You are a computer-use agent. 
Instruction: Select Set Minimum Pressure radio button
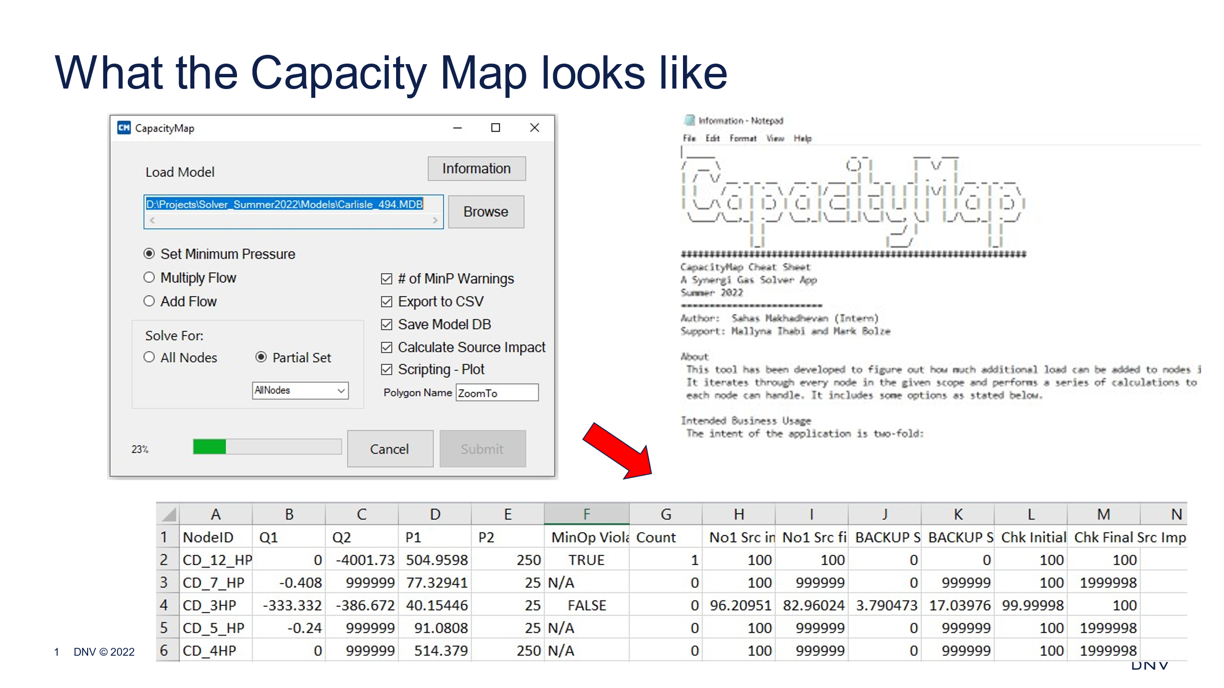[x=149, y=253]
